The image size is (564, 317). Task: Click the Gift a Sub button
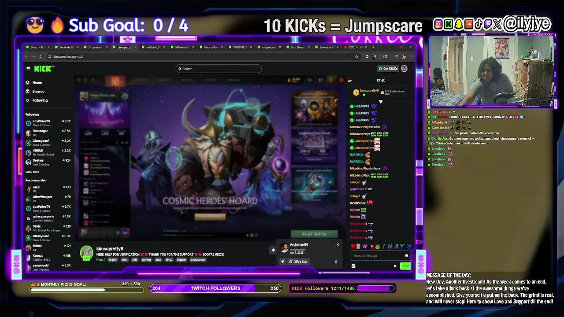coord(298,262)
